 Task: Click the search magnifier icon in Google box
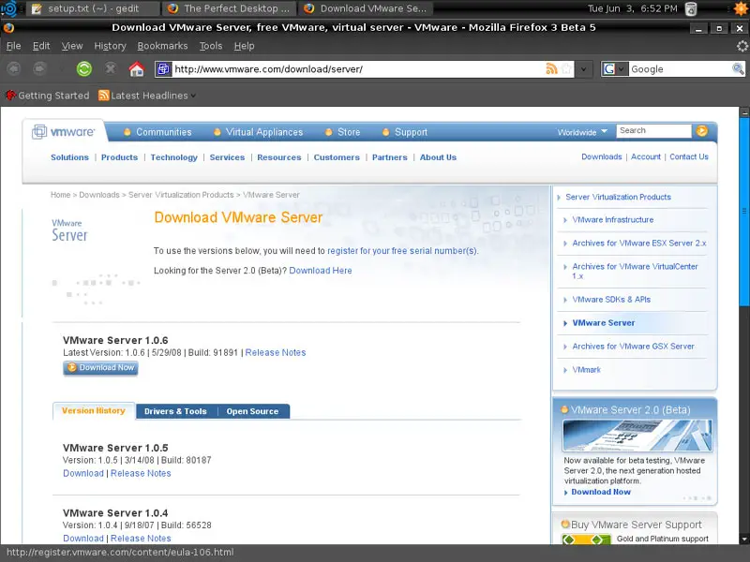[x=738, y=68]
